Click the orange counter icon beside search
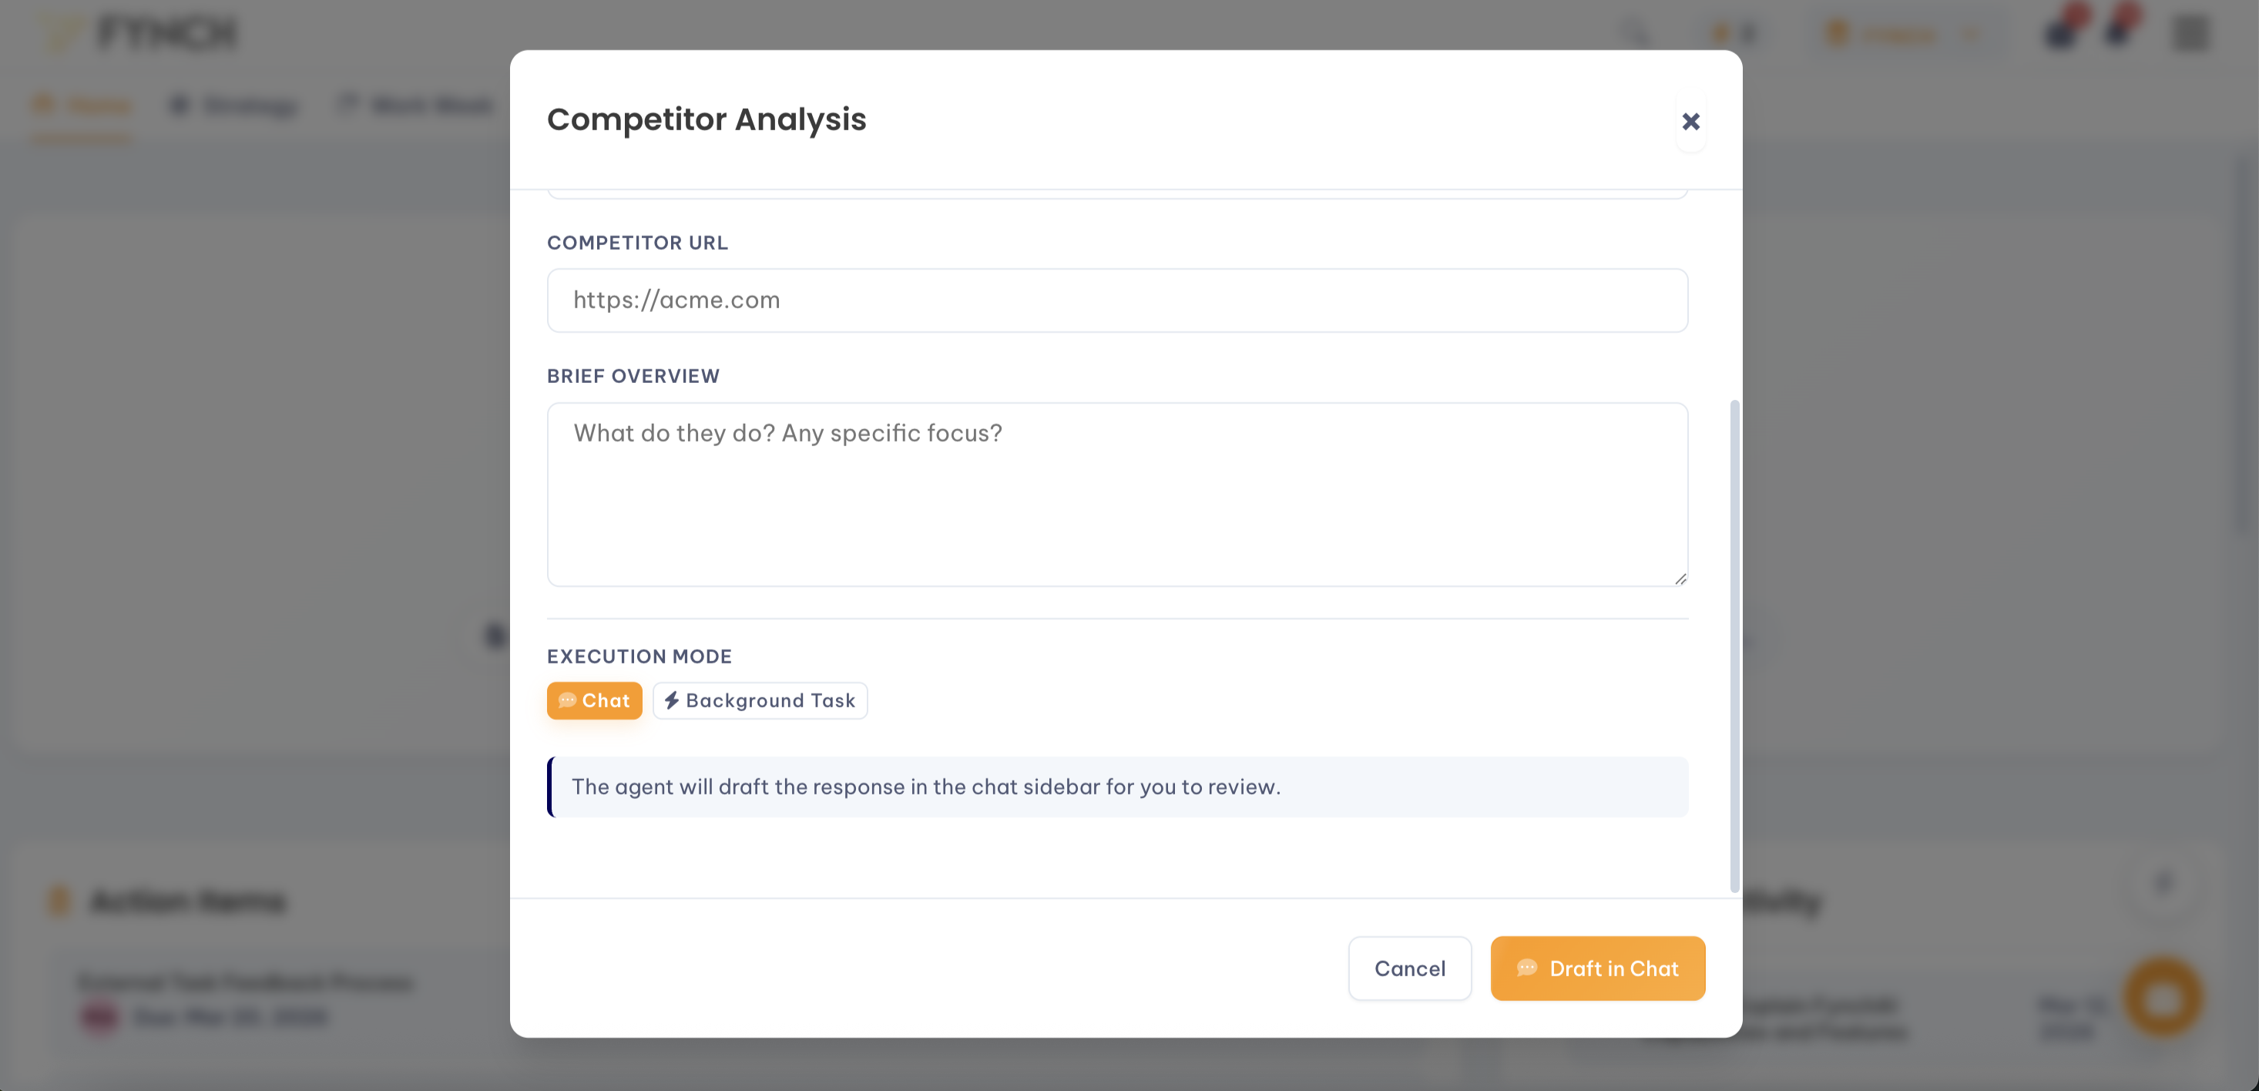 pos(1734,33)
